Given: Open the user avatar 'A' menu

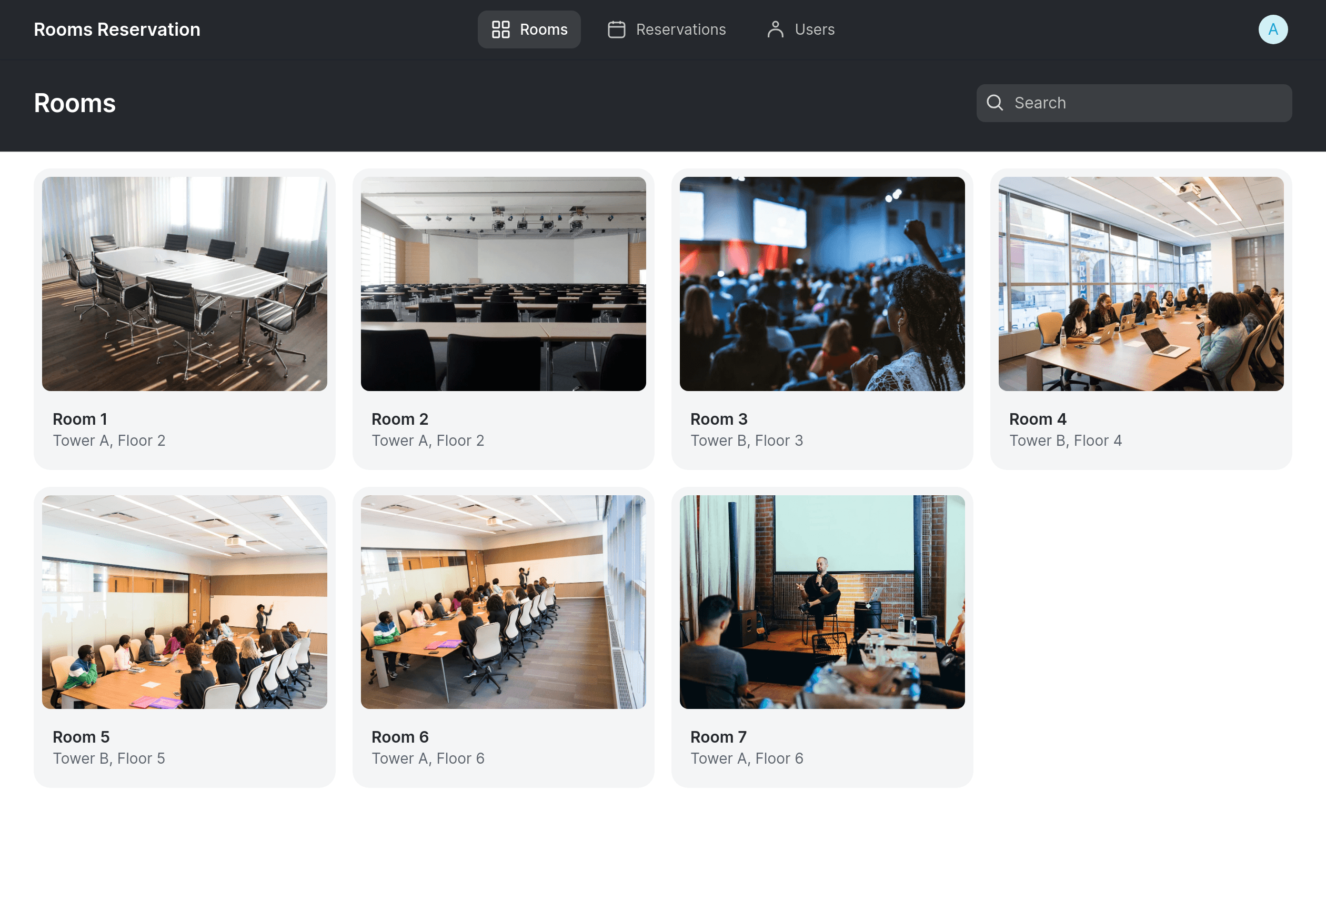Looking at the screenshot, I should pos(1272,29).
